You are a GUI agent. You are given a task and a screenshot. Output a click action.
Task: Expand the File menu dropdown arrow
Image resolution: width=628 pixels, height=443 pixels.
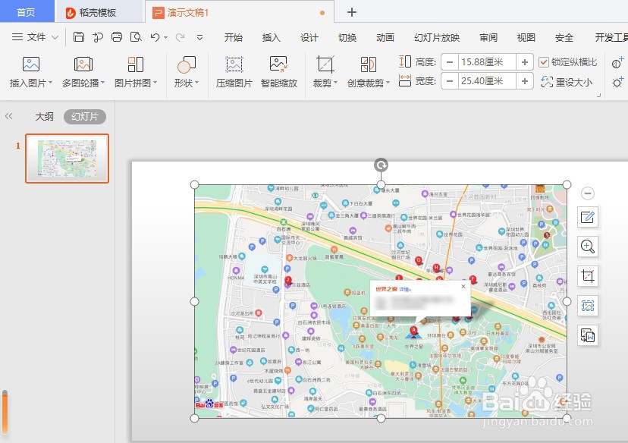[x=55, y=37]
